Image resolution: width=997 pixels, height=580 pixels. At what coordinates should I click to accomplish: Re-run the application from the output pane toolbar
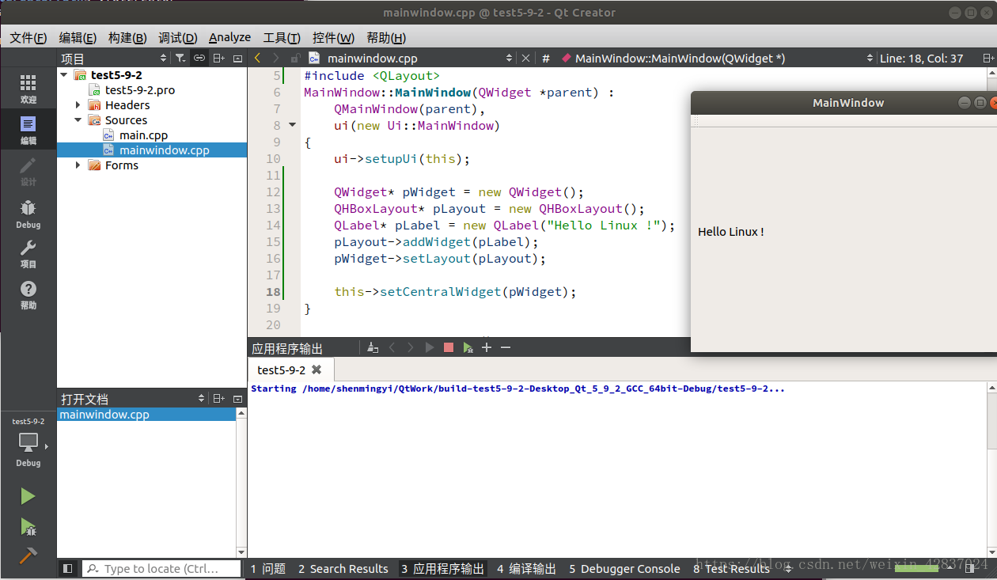pyautogui.click(x=430, y=347)
